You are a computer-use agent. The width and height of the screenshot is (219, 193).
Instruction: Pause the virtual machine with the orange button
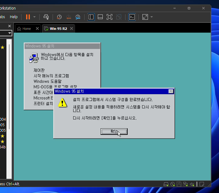[28, 17]
